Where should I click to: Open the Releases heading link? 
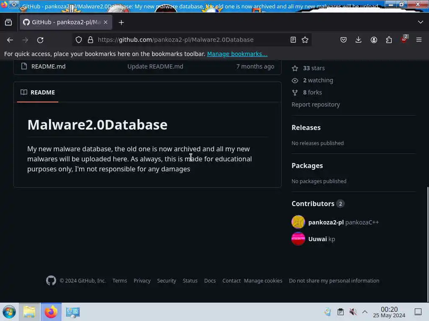point(306,127)
